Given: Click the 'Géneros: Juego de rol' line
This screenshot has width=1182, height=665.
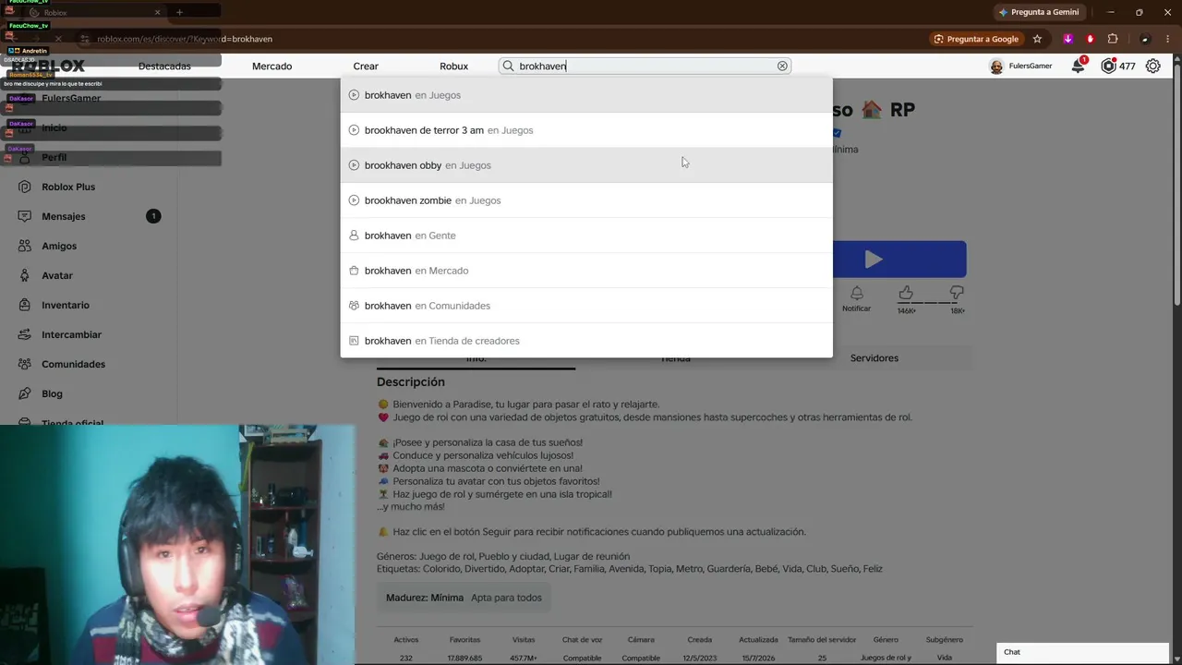Looking at the screenshot, I should 503,556.
